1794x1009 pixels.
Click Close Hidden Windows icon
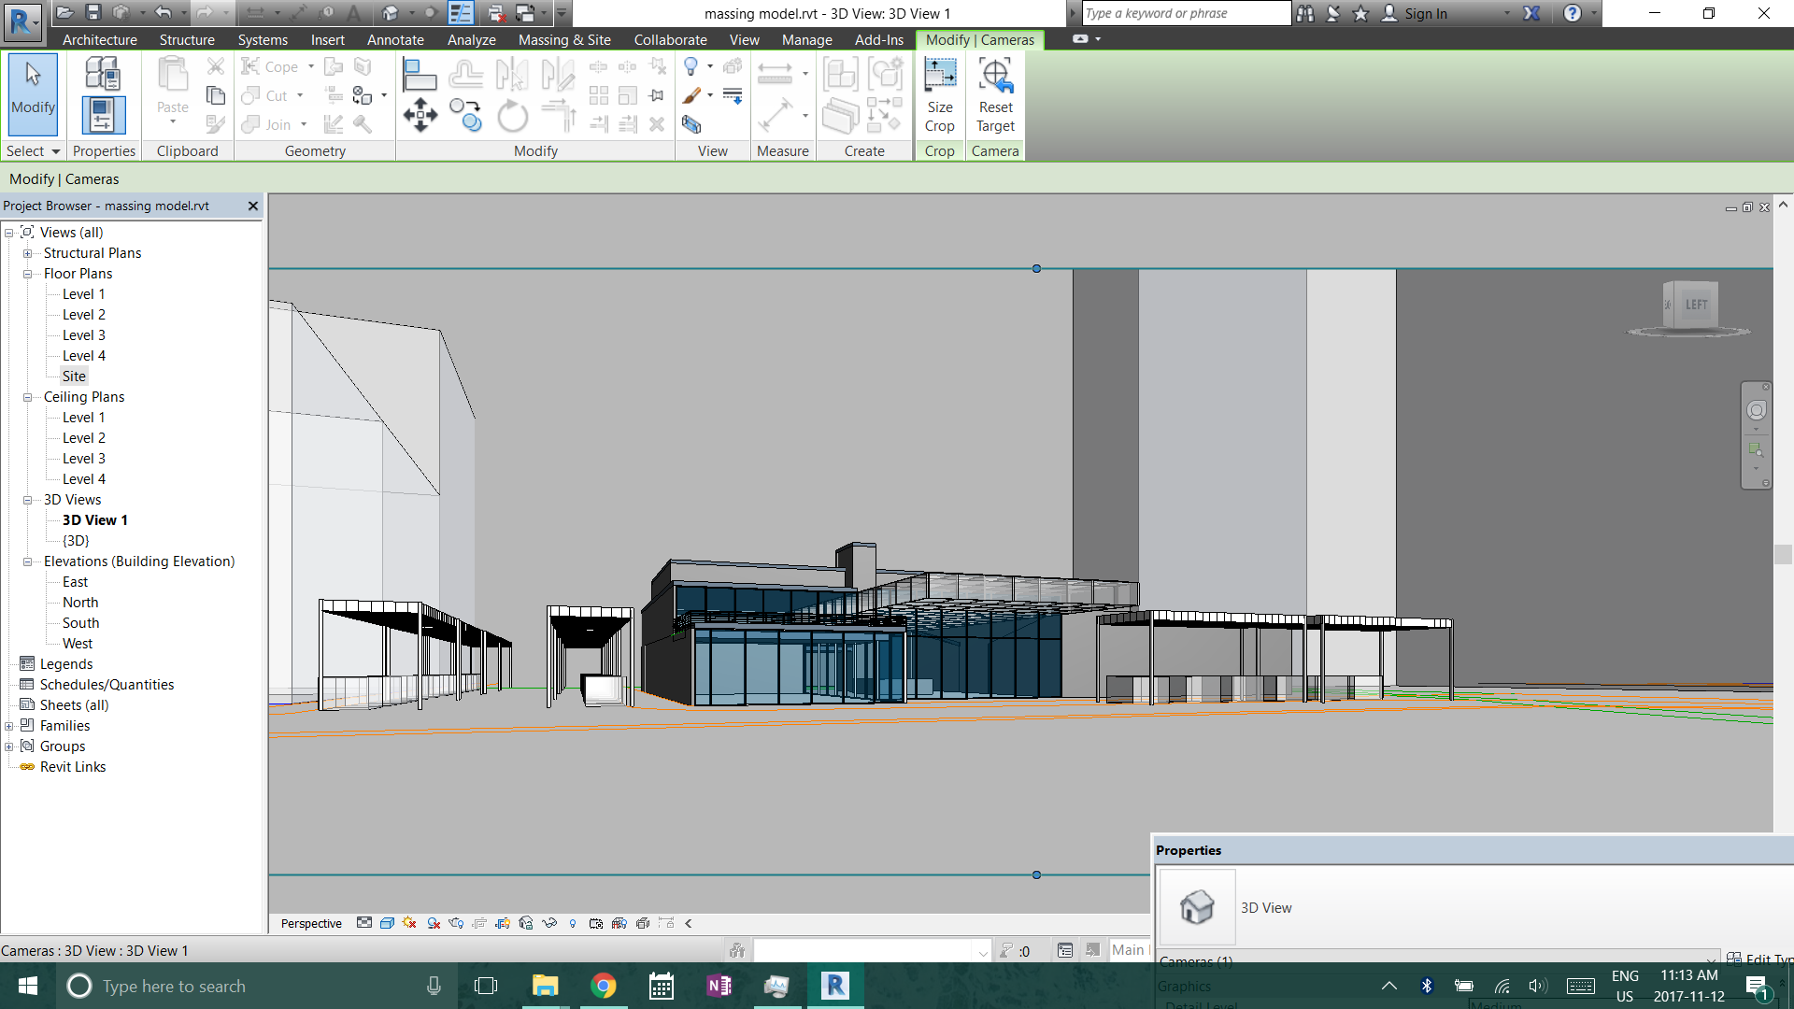(496, 13)
